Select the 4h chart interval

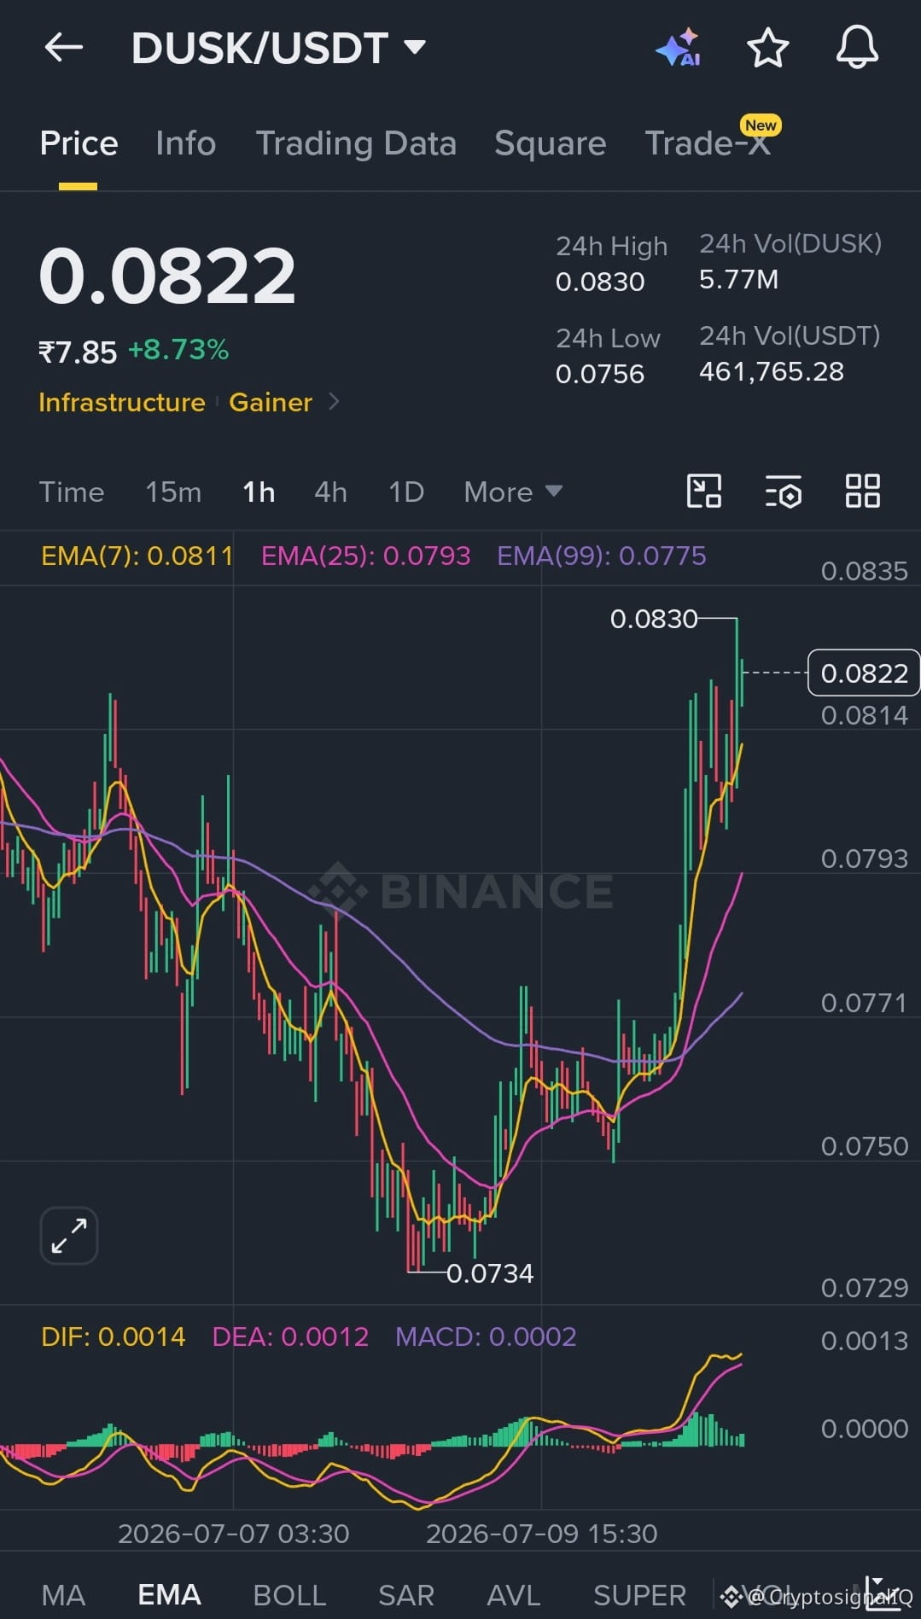click(x=330, y=492)
